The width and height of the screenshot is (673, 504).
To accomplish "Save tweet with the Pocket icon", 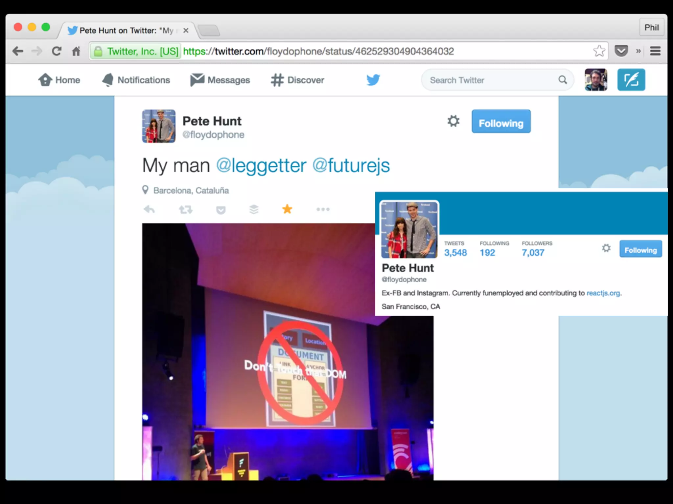I will [x=221, y=210].
